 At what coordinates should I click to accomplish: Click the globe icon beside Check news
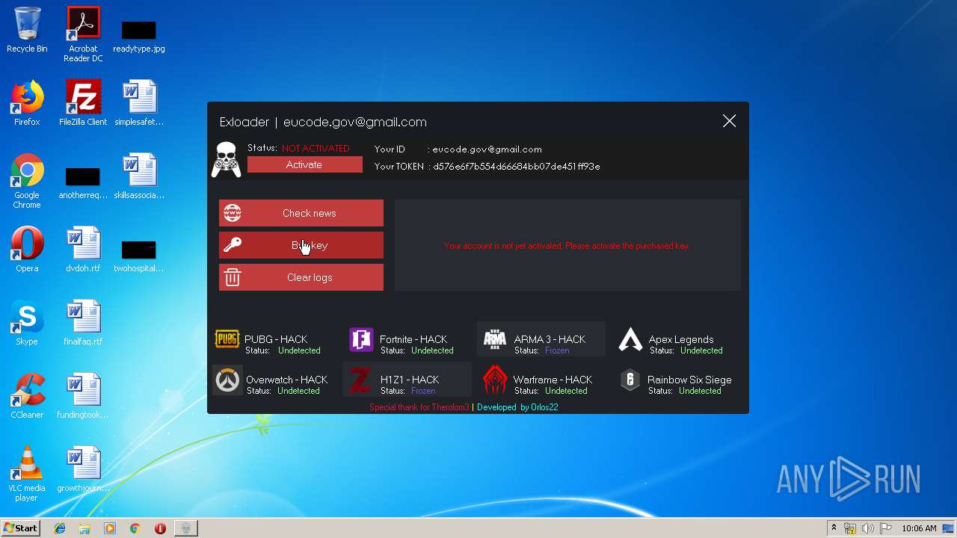233,213
